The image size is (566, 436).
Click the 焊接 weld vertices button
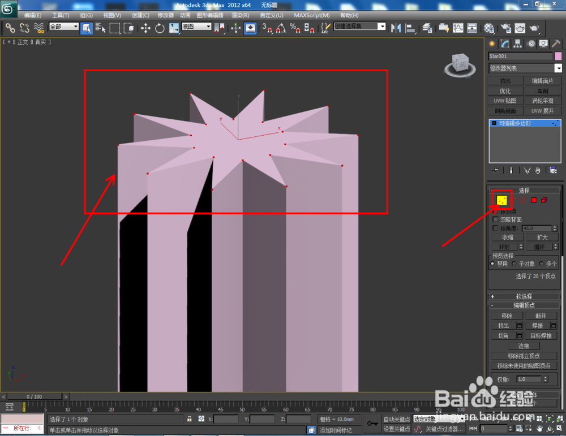coord(538,326)
